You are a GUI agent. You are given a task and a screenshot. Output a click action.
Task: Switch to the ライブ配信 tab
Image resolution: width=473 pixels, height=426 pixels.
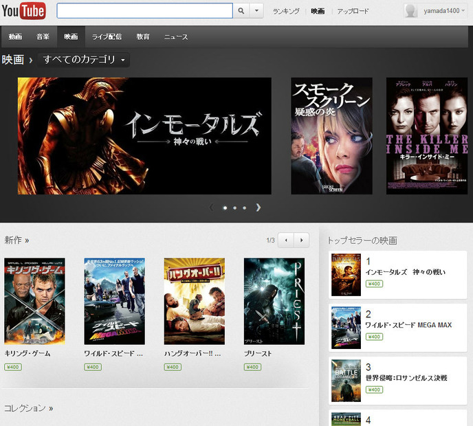(x=107, y=37)
